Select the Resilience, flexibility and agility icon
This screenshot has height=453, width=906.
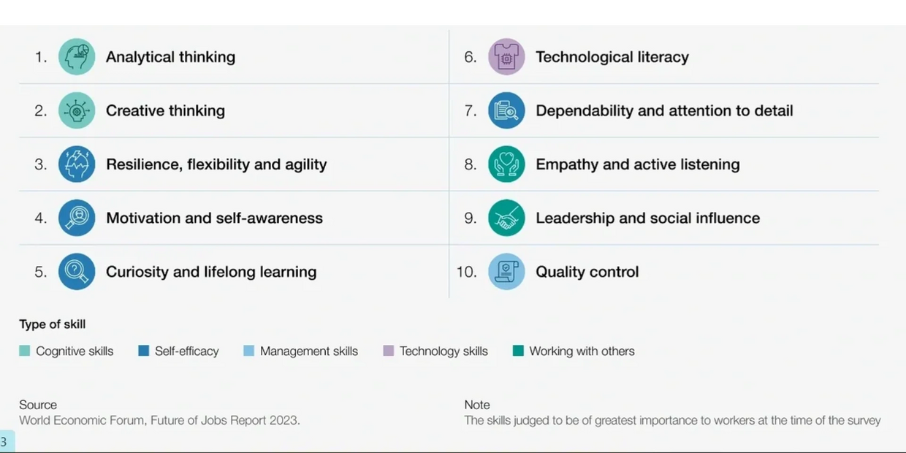click(x=77, y=164)
